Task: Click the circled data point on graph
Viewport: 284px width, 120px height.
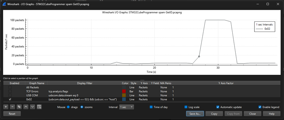Action: coord(199,56)
